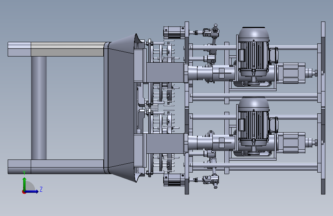Select the top pneumatic cylinder body
This screenshot has width=333, height=216.
pyautogui.click(x=174, y=32)
